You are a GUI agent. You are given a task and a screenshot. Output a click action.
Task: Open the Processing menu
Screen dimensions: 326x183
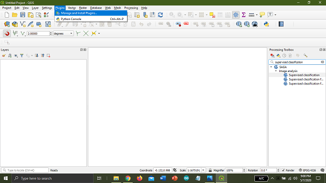pyautogui.click(x=131, y=8)
